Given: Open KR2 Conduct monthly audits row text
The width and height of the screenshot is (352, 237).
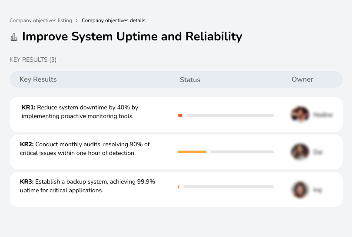Looking at the screenshot, I should pos(85,148).
